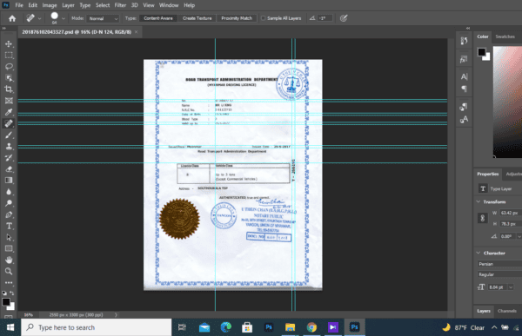
Task: Select the Zoom tool
Action: (9, 271)
